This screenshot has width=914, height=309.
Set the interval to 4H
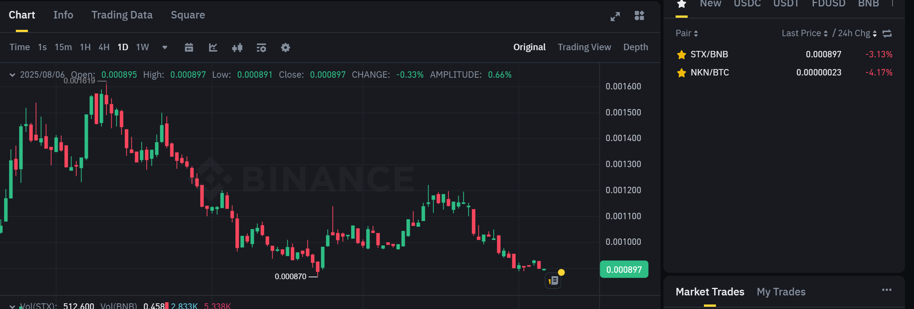pyautogui.click(x=104, y=47)
